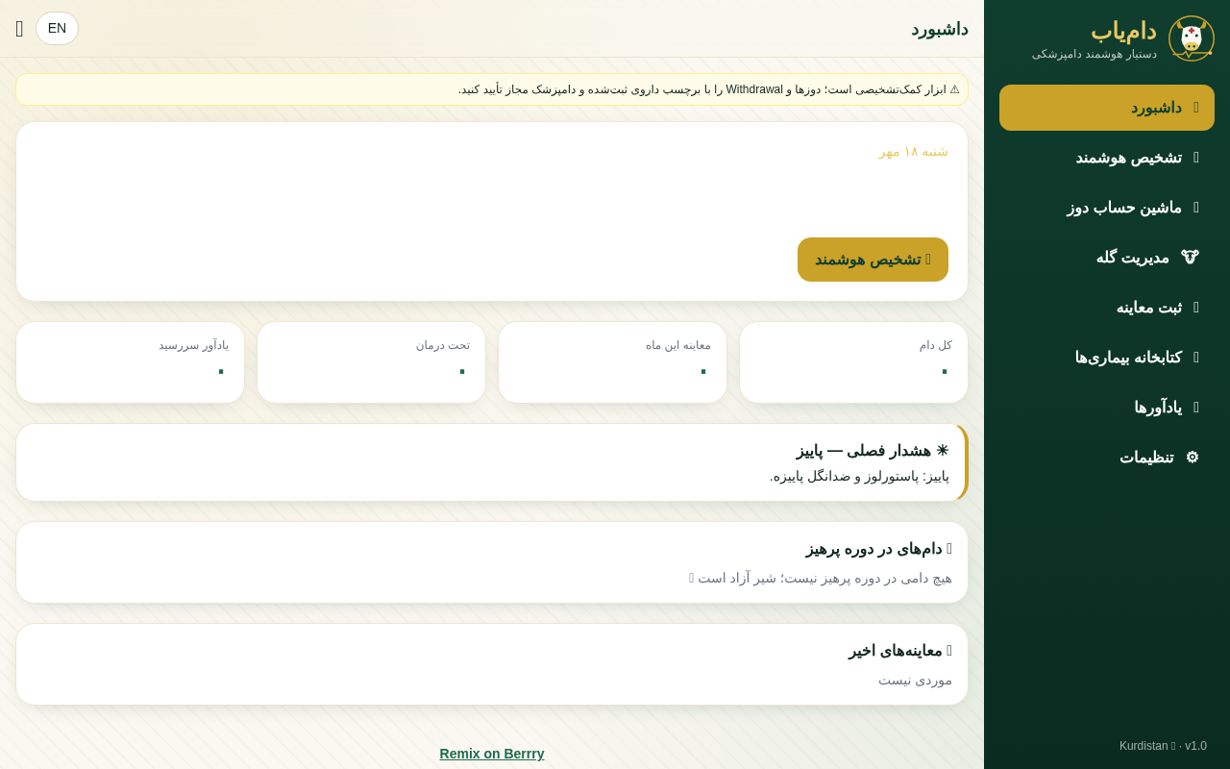Click the موردی نیست text
Screen dimensions: 1230x769
coord(915,680)
